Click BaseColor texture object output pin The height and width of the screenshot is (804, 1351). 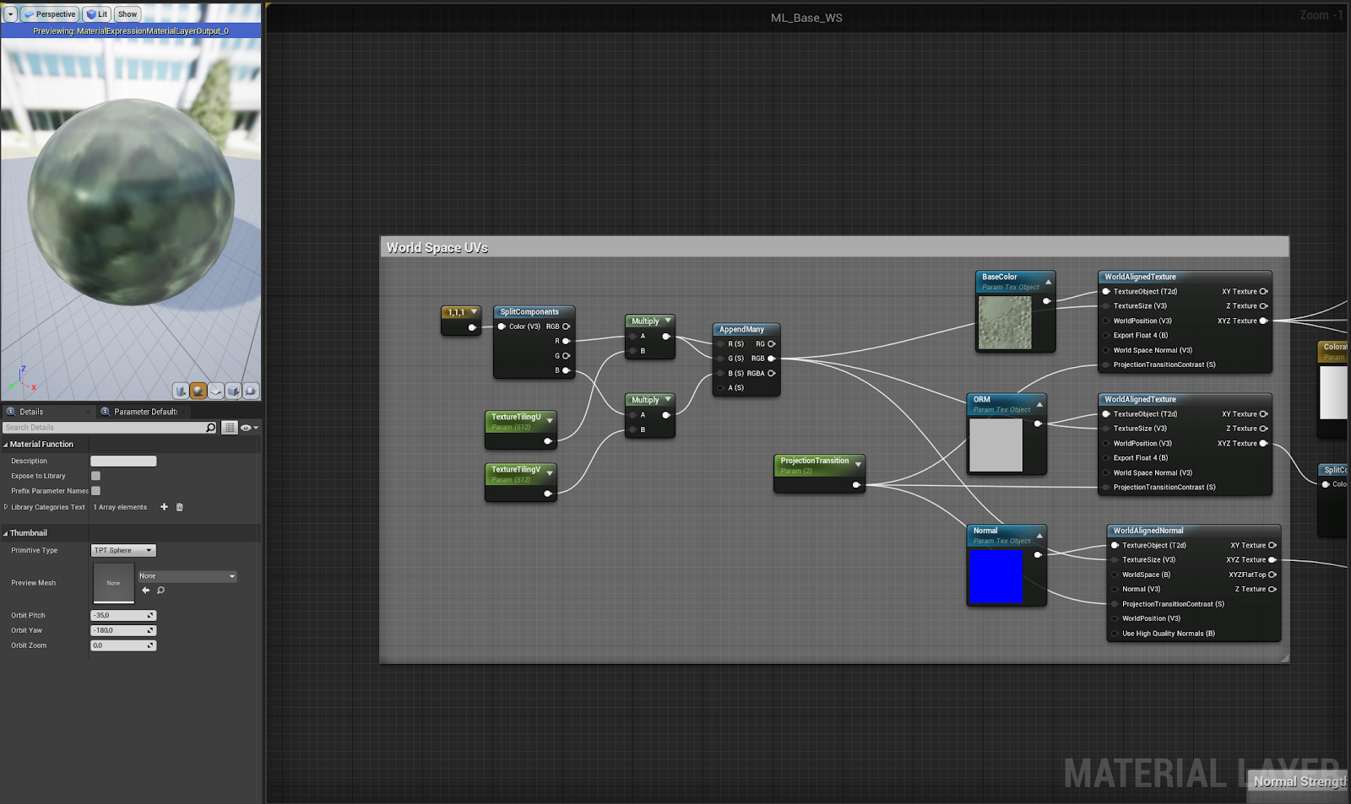pos(1046,301)
